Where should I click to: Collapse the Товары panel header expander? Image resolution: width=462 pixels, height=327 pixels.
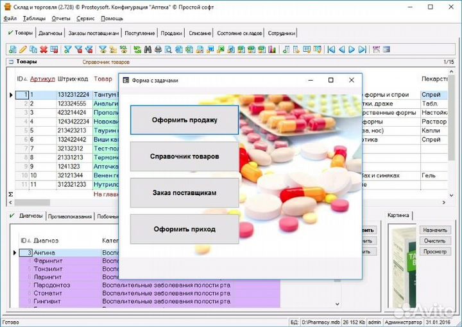10,62
